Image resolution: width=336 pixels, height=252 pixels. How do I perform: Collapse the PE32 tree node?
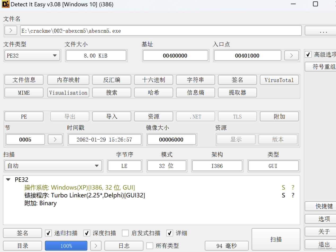point(8,180)
